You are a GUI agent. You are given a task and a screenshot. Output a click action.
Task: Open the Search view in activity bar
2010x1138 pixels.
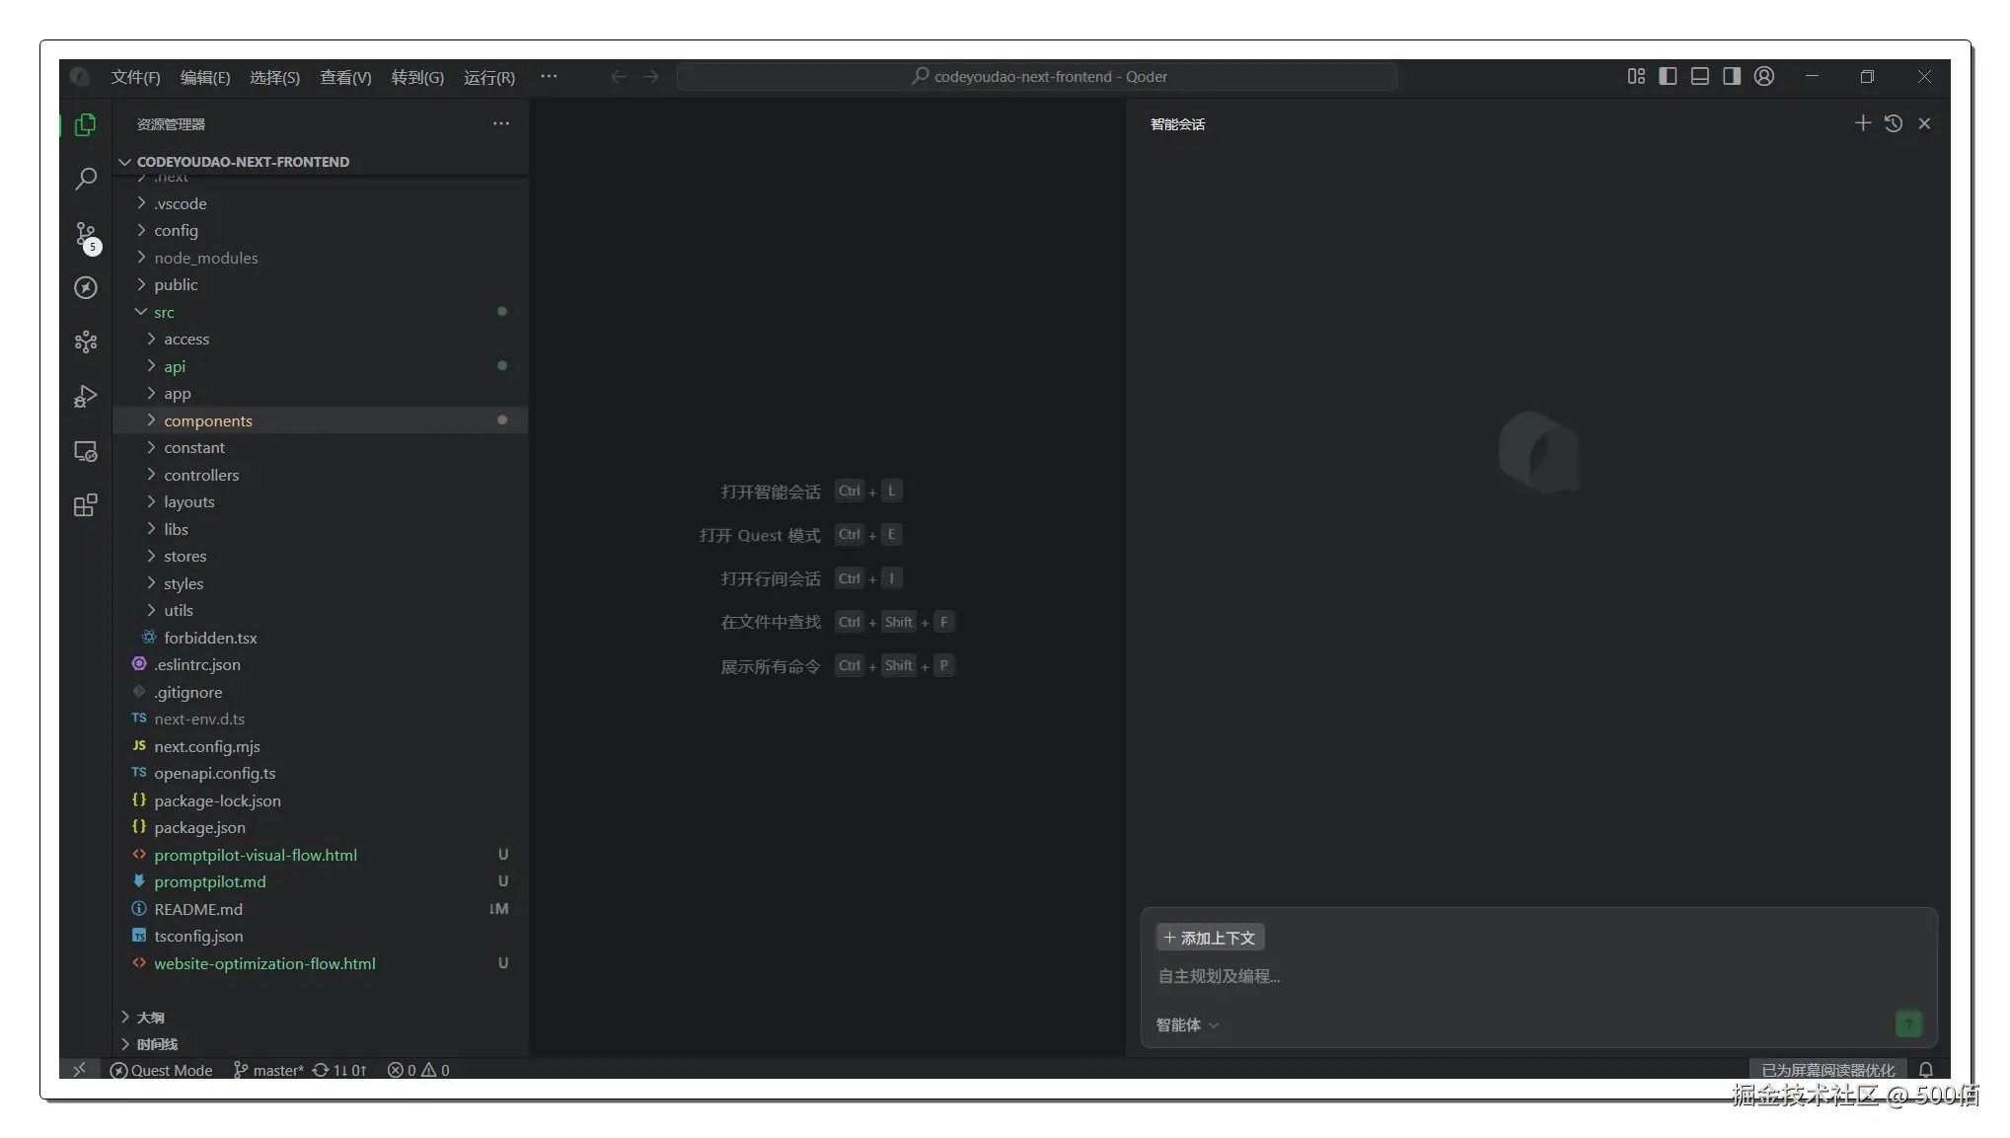click(x=86, y=179)
